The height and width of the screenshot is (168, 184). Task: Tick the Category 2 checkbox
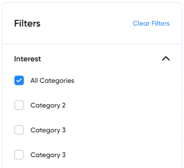19,105
